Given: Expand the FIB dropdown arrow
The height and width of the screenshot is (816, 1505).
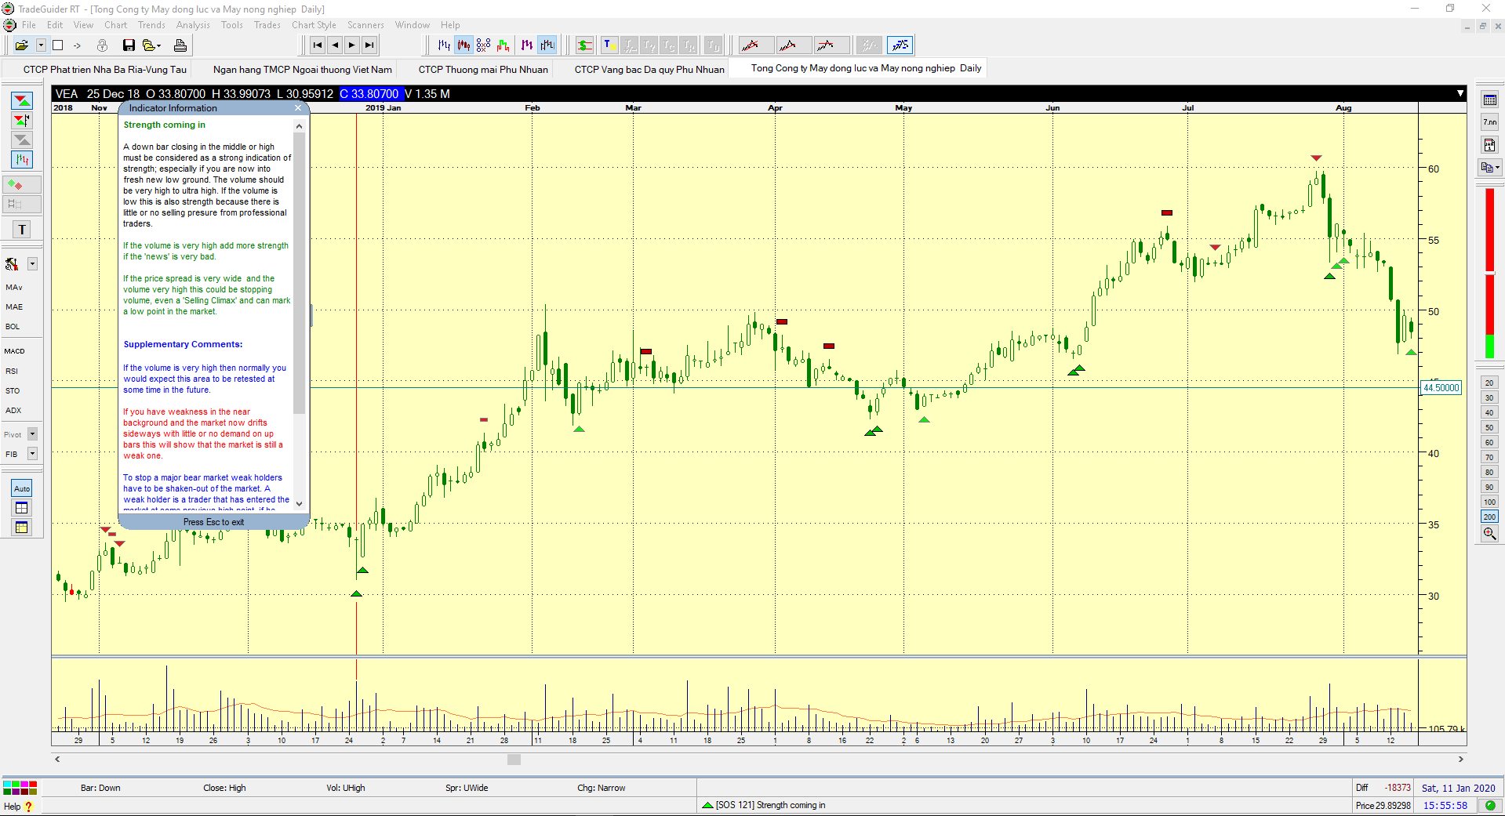Looking at the screenshot, I should 32,454.
